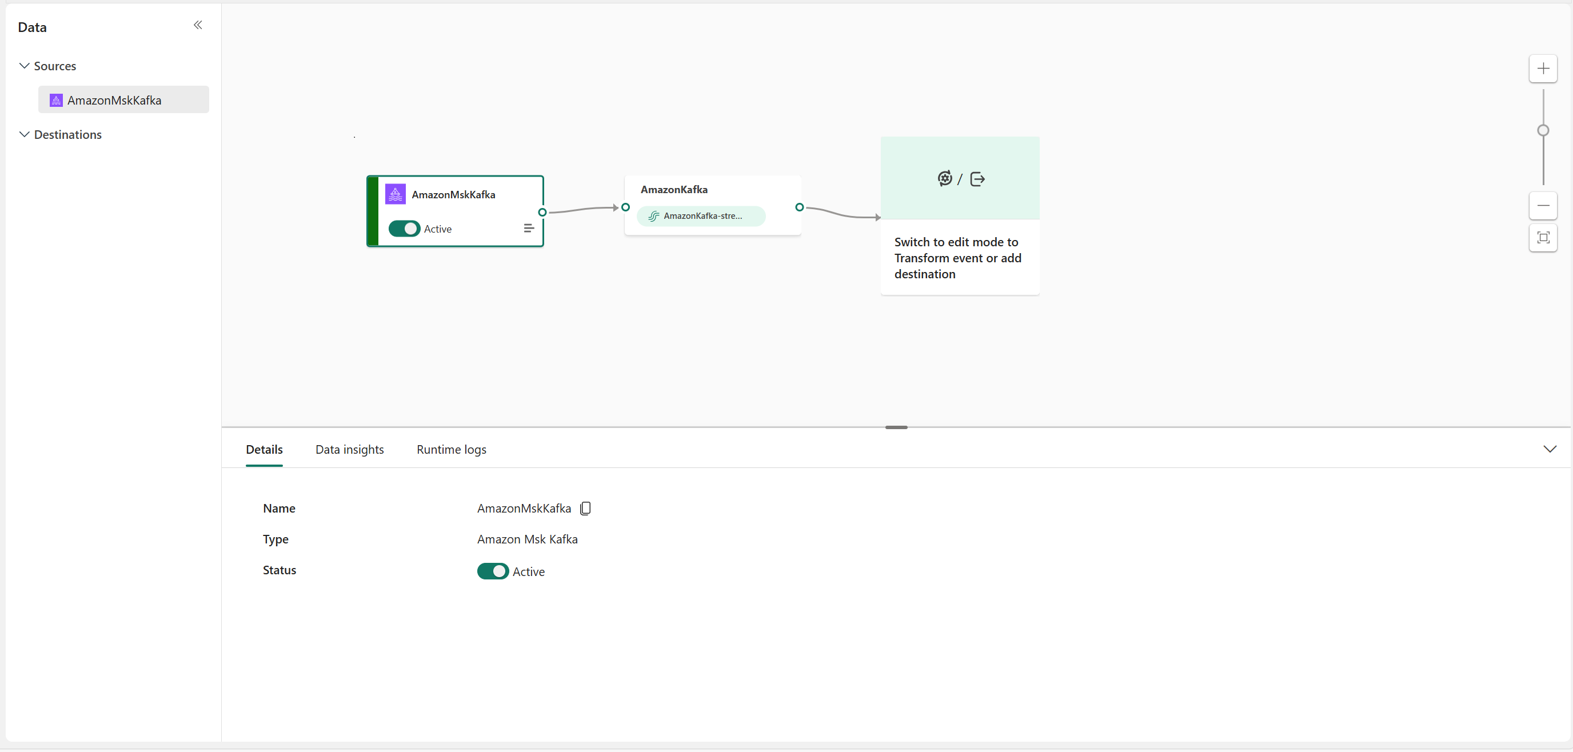Click the collapse left panel double-arrow icon

(198, 25)
